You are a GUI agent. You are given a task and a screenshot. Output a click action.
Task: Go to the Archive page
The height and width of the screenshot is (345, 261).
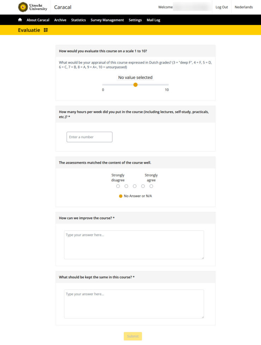pos(60,20)
